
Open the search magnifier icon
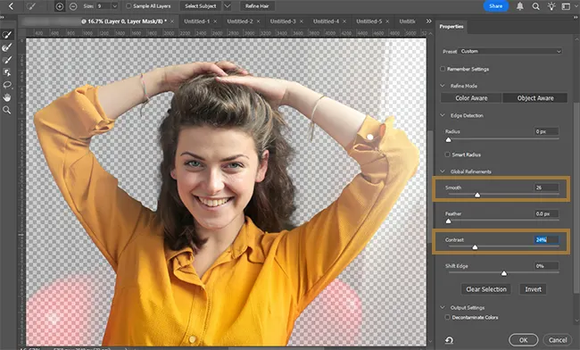point(535,6)
